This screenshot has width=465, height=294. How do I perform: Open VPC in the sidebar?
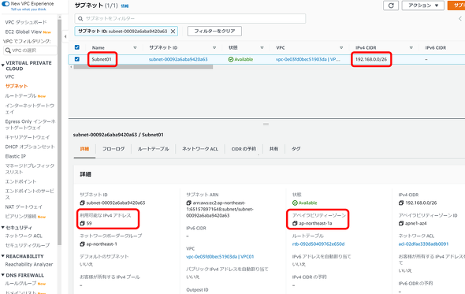point(9,76)
